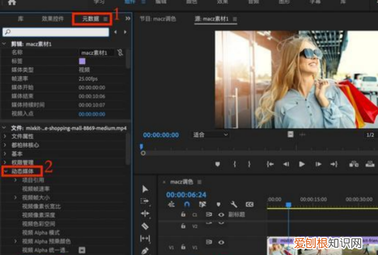Expand the 基本 group

[x=5, y=154]
